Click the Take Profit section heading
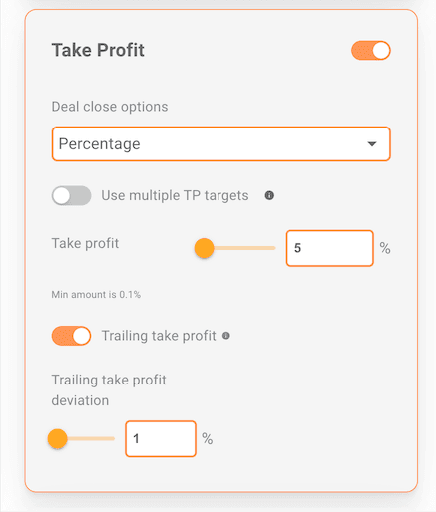Image resolution: width=436 pixels, height=512 pixels. (x=98, y=50)
